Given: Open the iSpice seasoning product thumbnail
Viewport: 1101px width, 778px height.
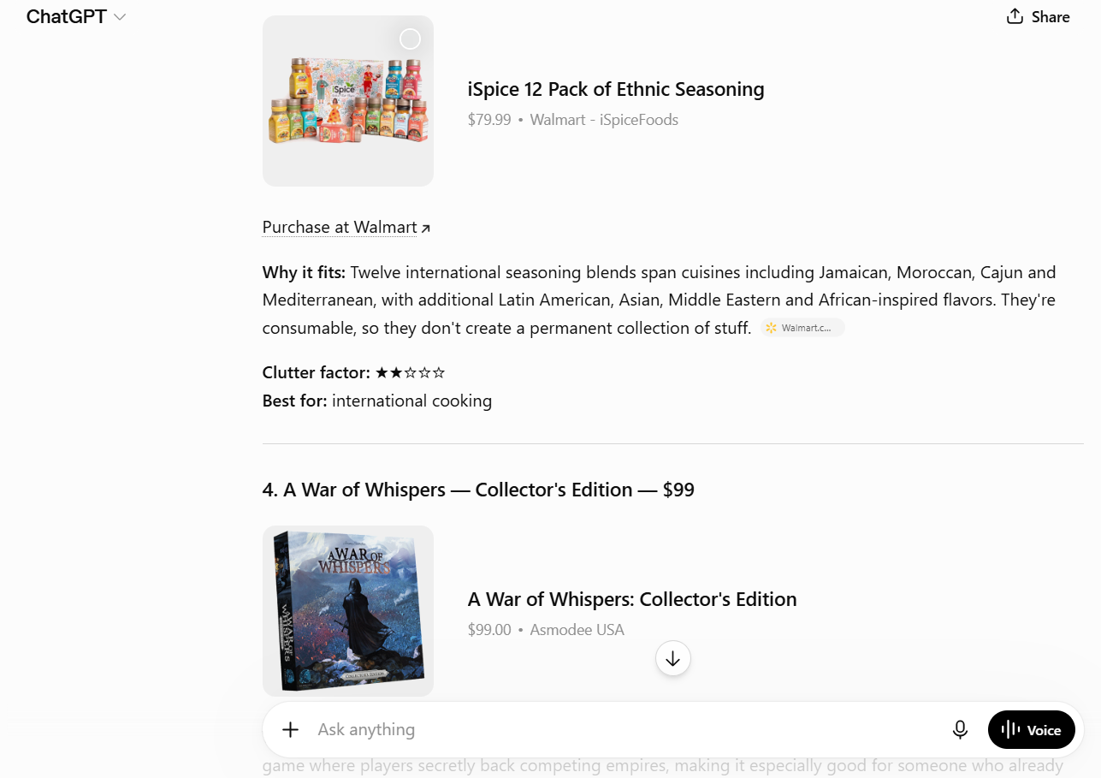Looking at the screenshot, I should click(348, 101).
